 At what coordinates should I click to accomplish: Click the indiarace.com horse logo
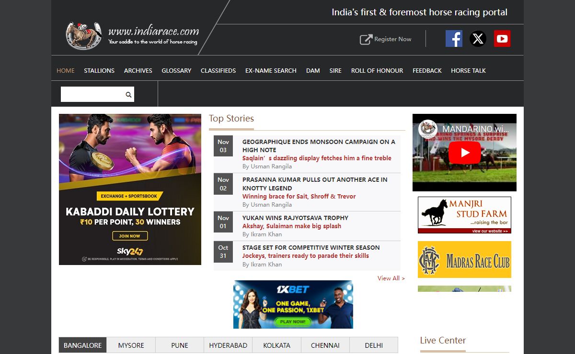[x=84, y=35]
